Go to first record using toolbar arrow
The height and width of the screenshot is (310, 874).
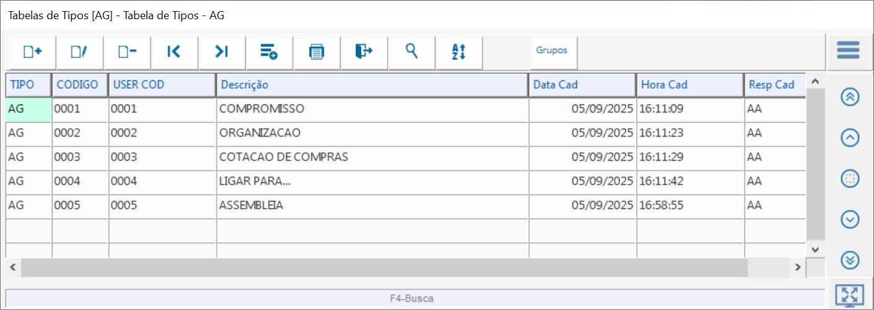(x=174, y=52)
